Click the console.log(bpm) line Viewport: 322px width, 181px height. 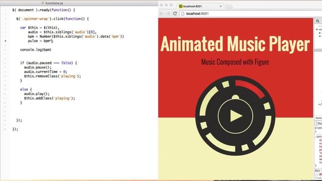pos(36,50)
